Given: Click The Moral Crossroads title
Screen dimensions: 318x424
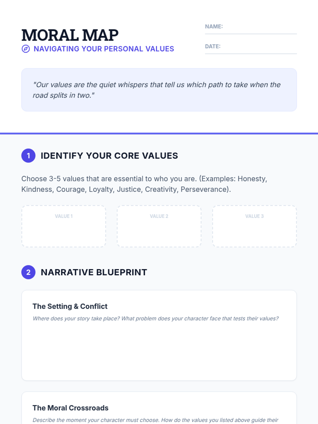Looking at the screenshot, I should pyautogui.click(x=70, y=408).
